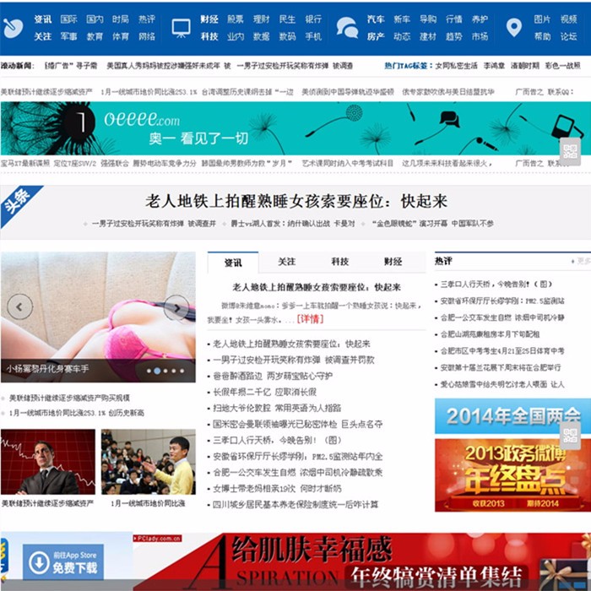Open 爱心姑娘雪中给失明乞讨老人喂面 article
The height and width of the screenshot is (591, 591).
coord(502,384)
